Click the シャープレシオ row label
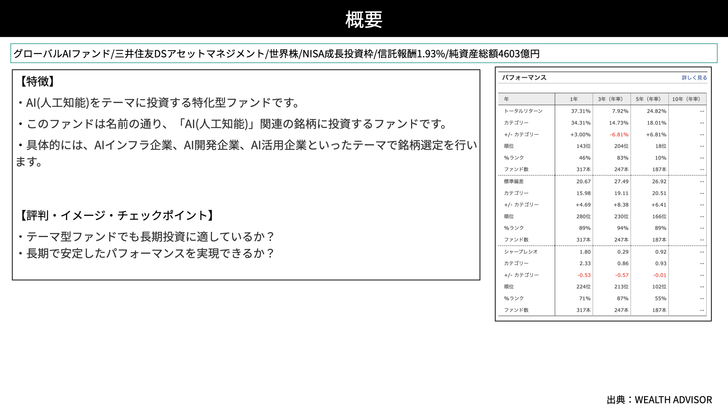Image resolution: width=728 pixels, height=409 pixels. pyautogui.click(x=521, y=252)
